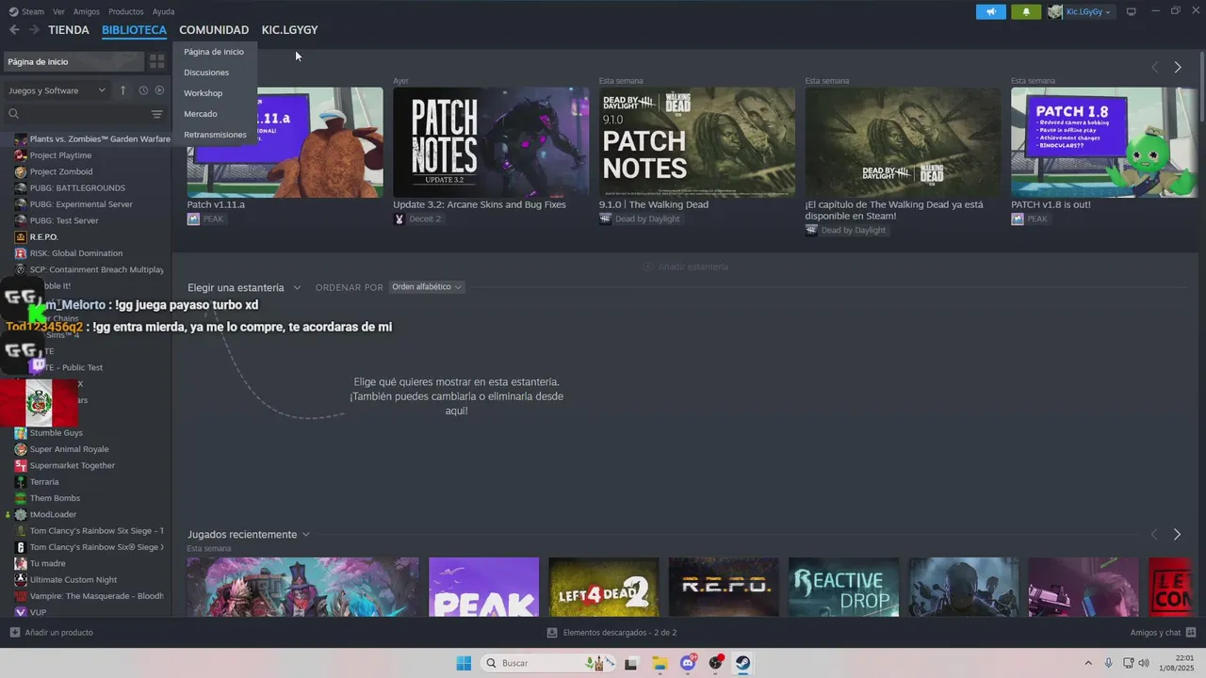The width and height of the screenshot is (1206, 678).
Task: Select Project Zomboid in the game list
Action: 60,171
